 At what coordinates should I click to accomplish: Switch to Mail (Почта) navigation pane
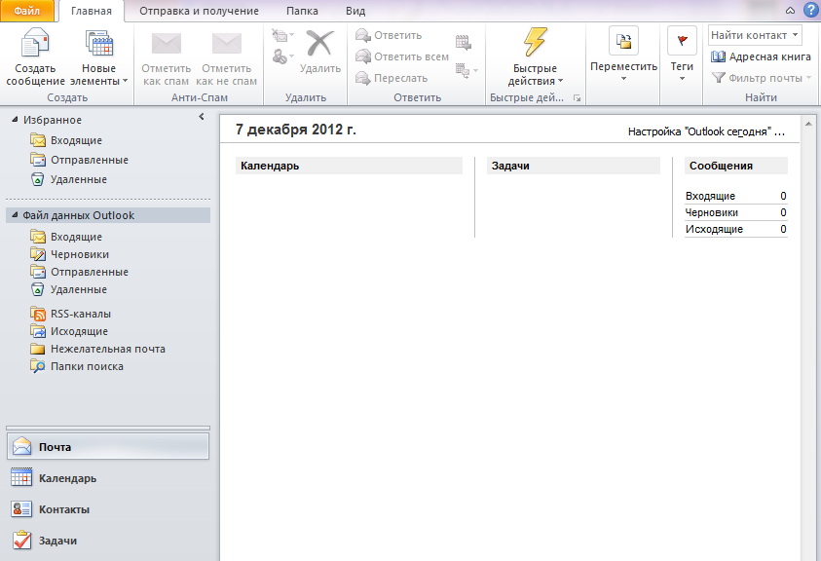pyautogui.click(x=108, y=447)
